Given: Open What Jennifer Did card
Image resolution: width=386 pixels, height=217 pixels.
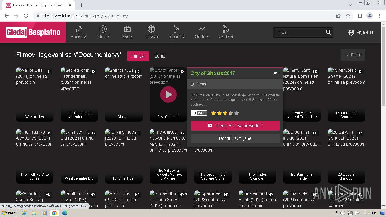Looking at the screenshot, I should click(79, 156).
